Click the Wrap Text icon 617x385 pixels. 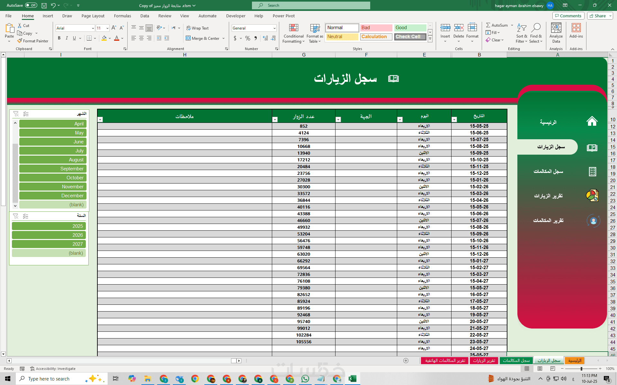(x=189, y=28)
